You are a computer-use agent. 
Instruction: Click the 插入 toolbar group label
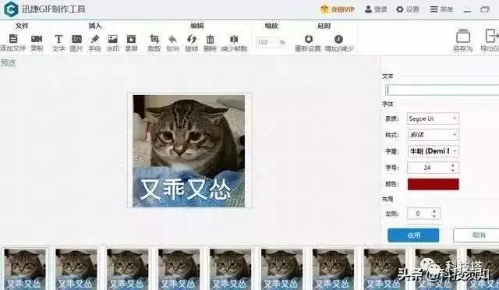point(95,26)
